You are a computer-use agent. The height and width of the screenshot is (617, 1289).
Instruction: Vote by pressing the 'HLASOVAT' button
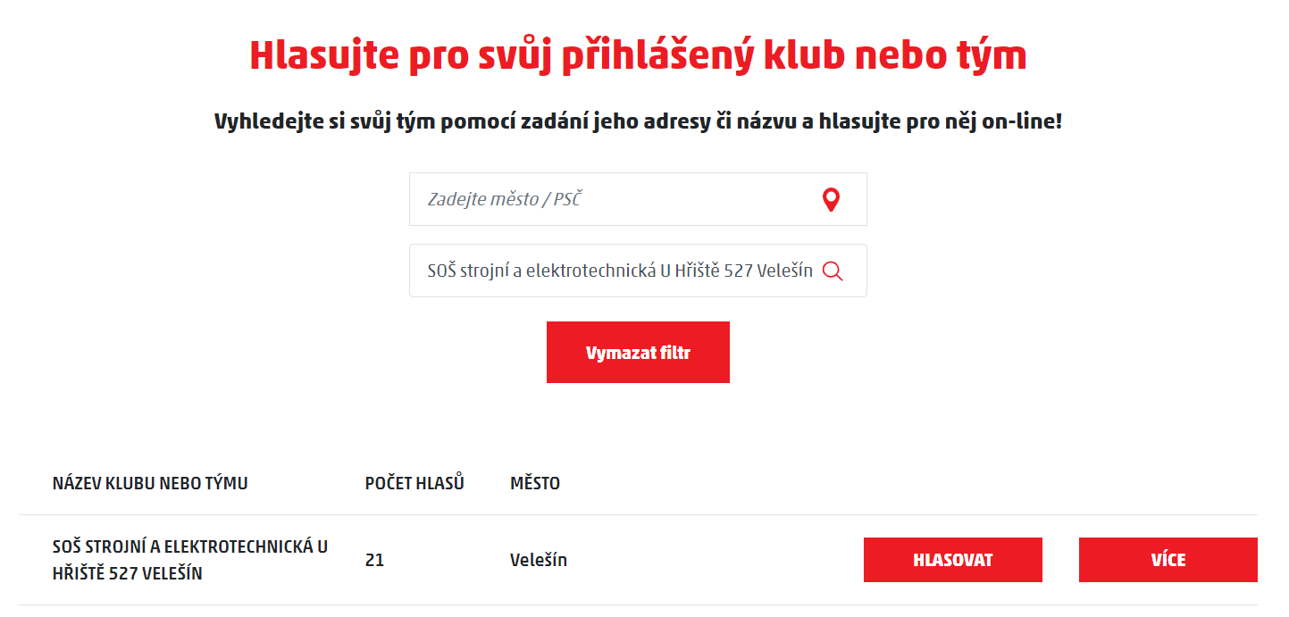pos(952,560)
